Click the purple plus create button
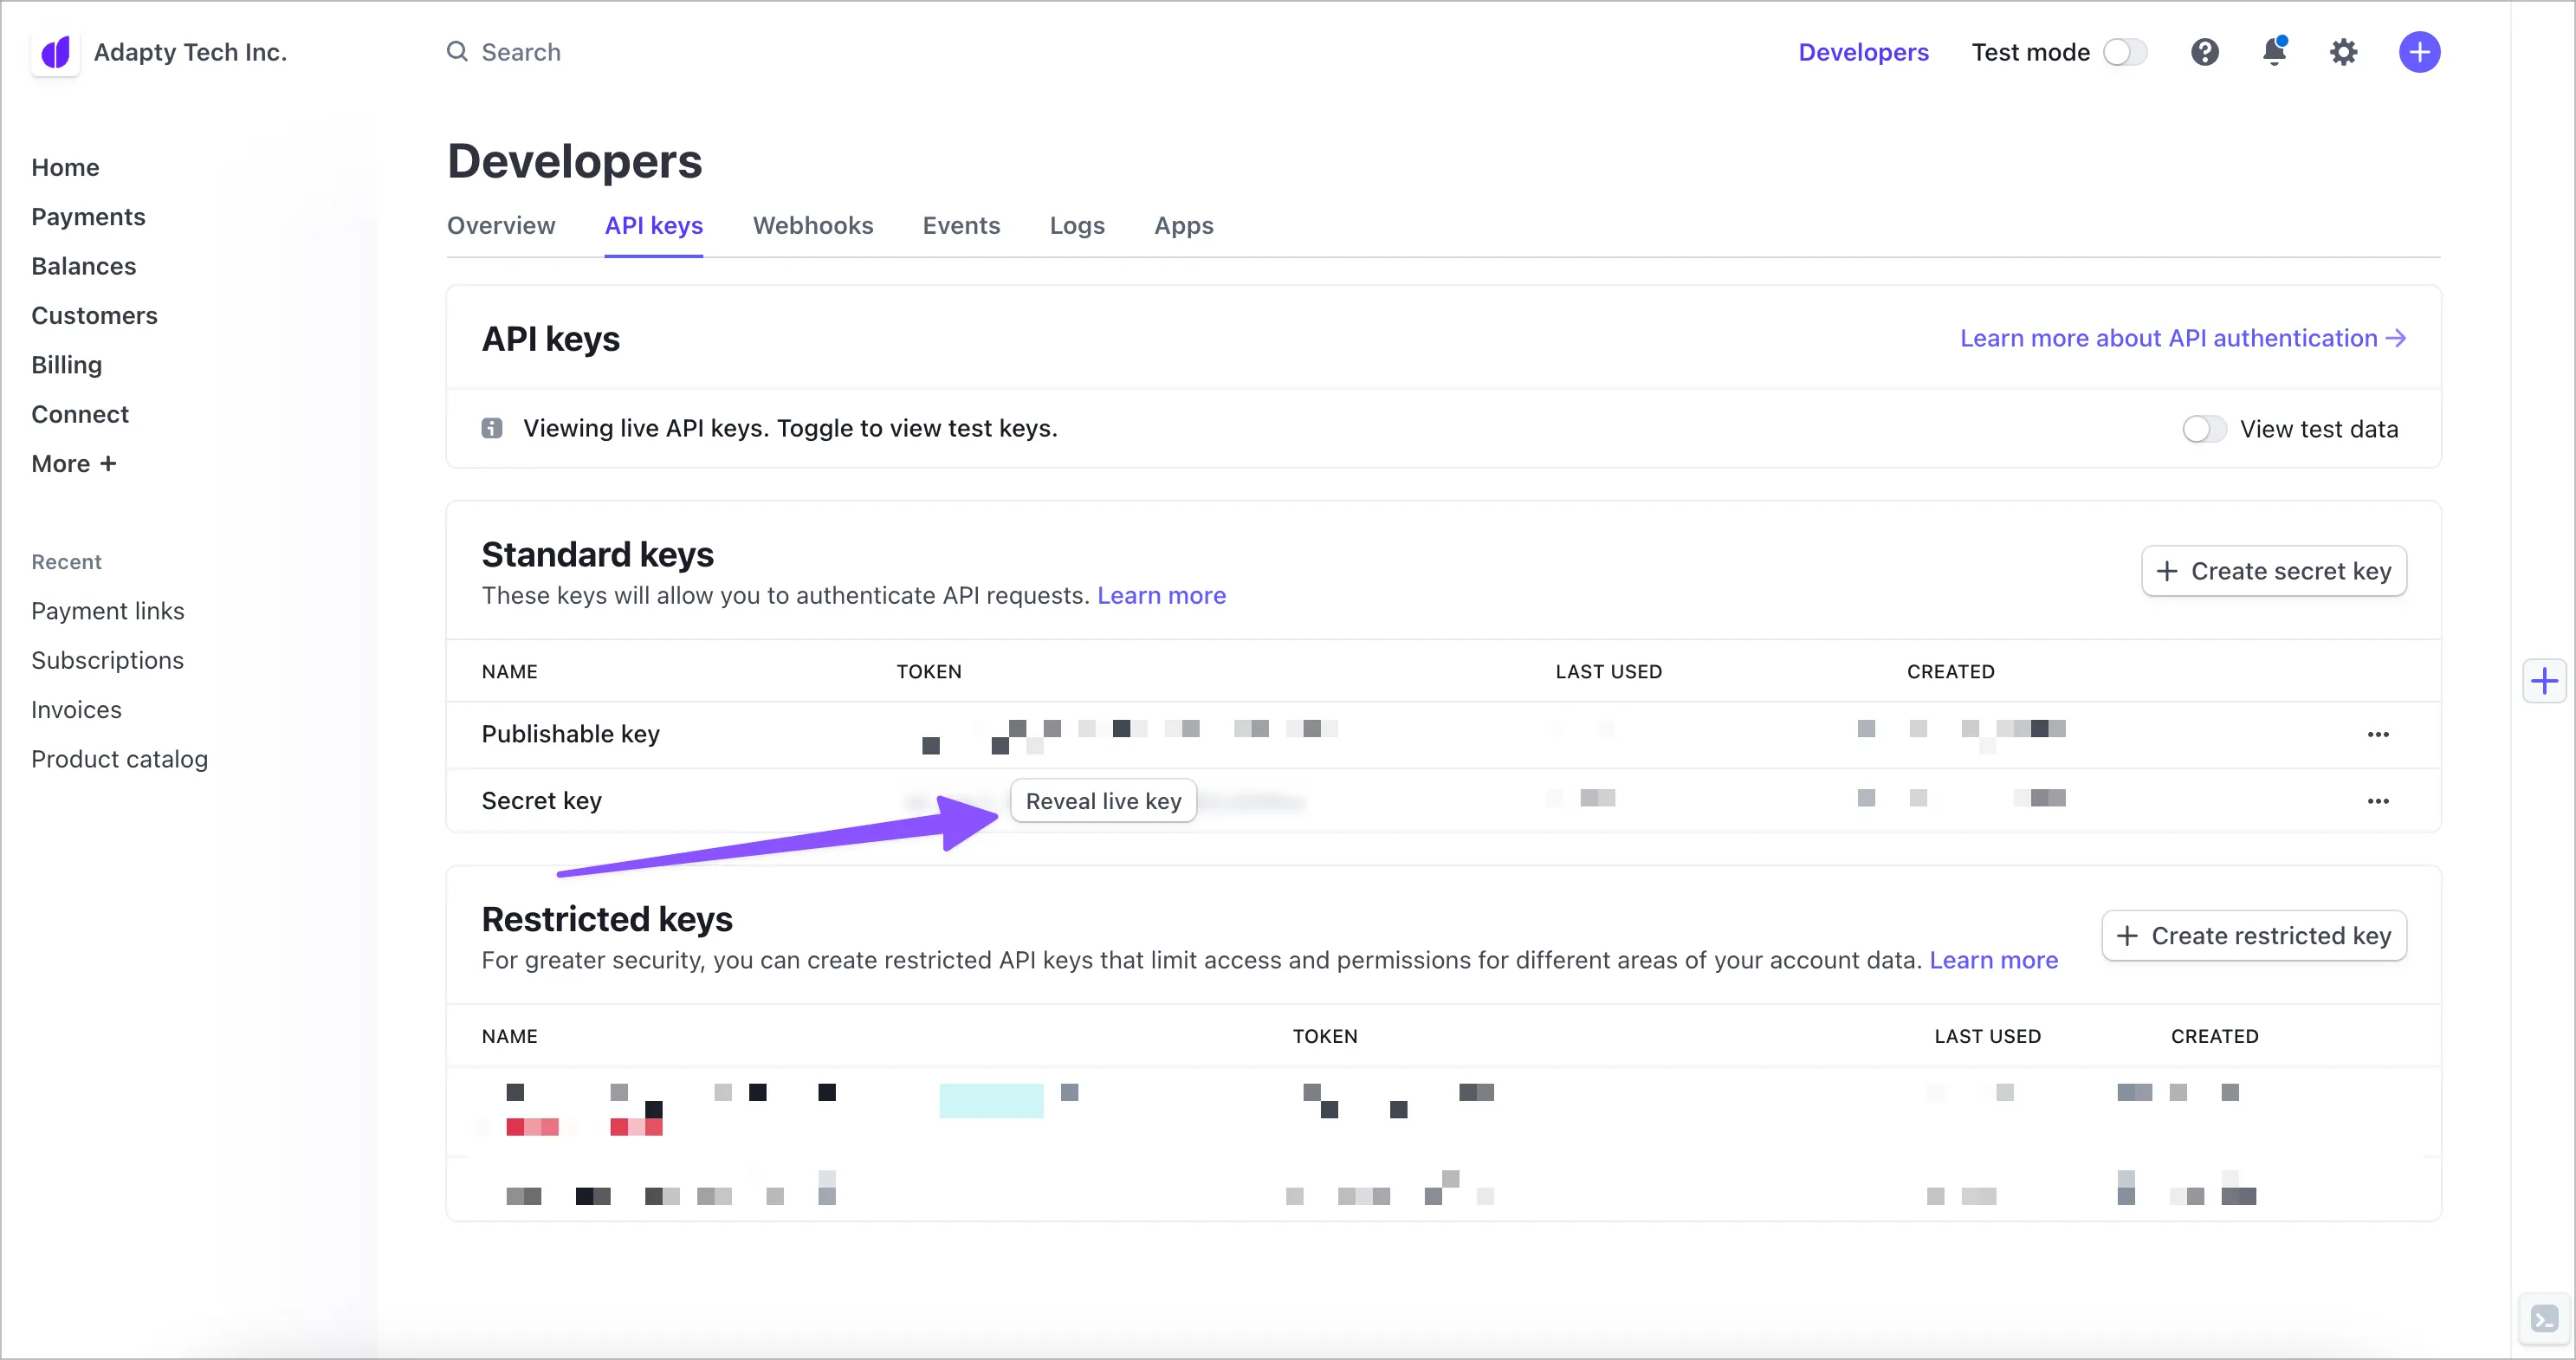The height and width of the screenshot is (1360, 2576). click(2418, 52)
